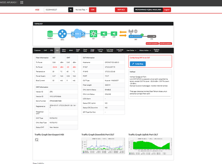
Task: Click the Metro-E cloud icon in topology
Action: [78, 34]
